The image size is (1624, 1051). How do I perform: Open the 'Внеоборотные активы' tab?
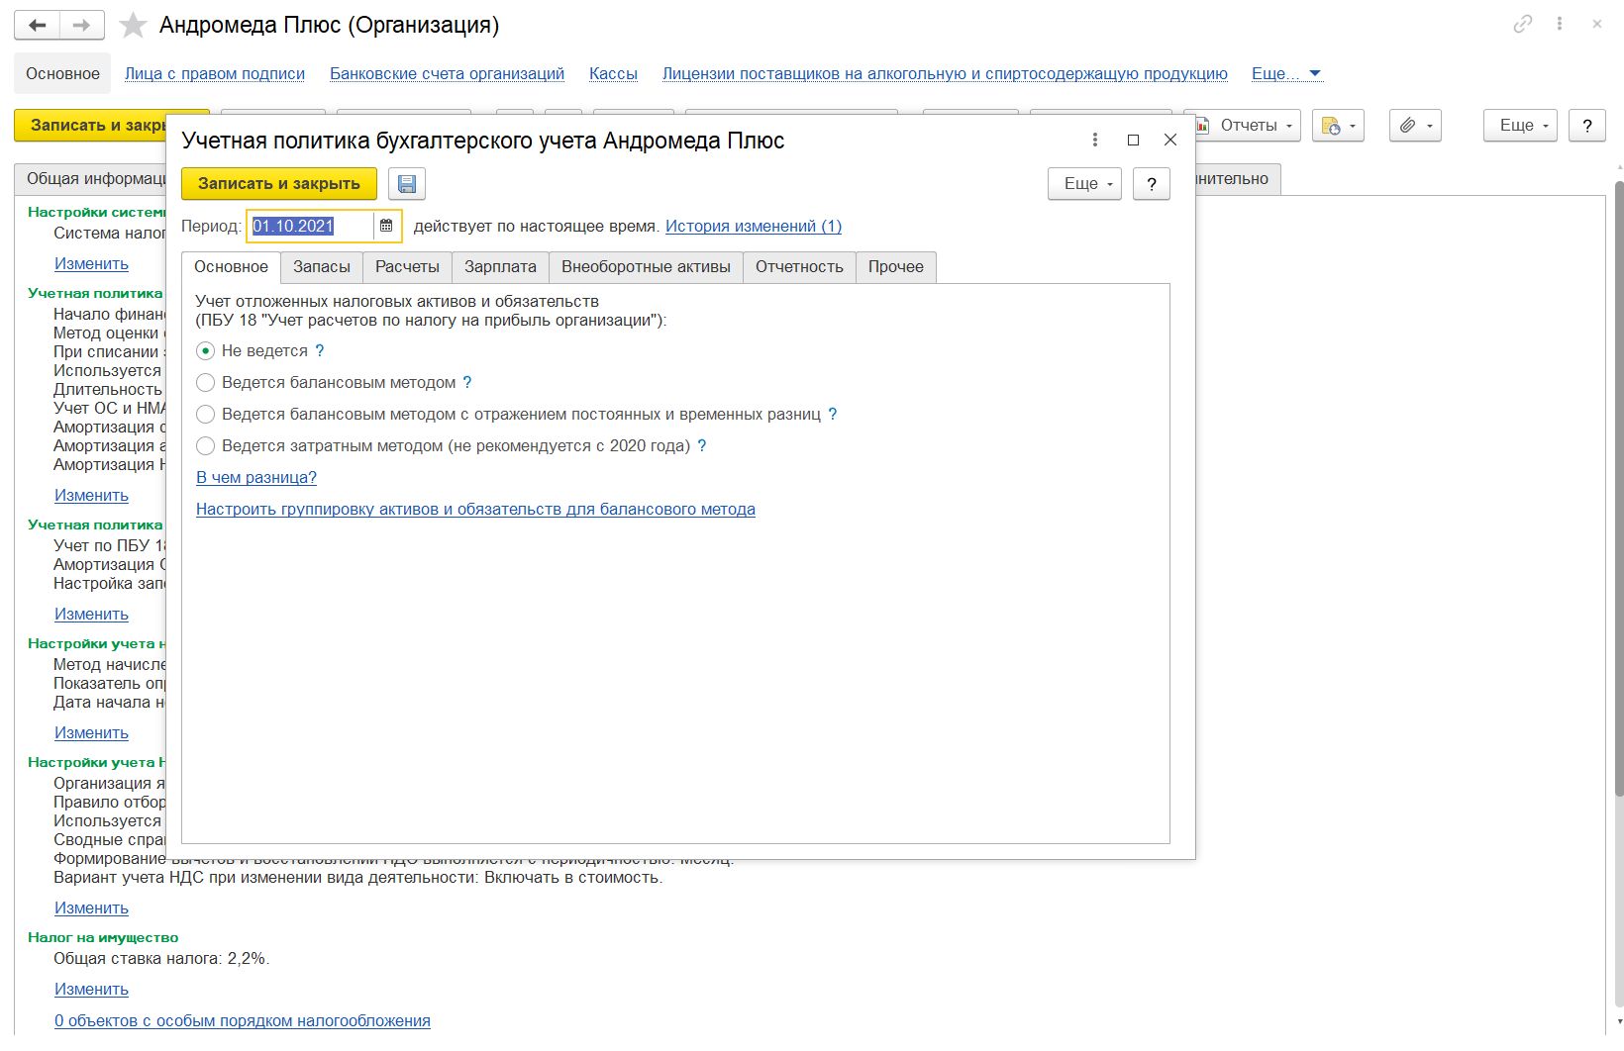click(646, 267)
